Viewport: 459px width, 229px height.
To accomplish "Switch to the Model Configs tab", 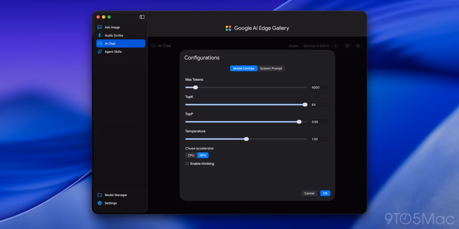I will click(x=243, y=68).
